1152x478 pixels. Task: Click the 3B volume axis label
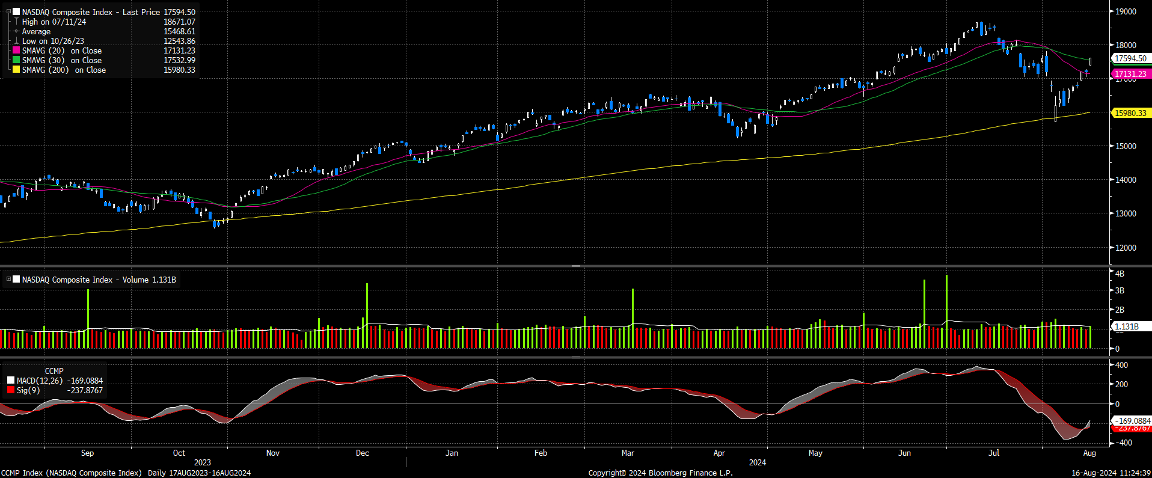tap(1120, 290)
